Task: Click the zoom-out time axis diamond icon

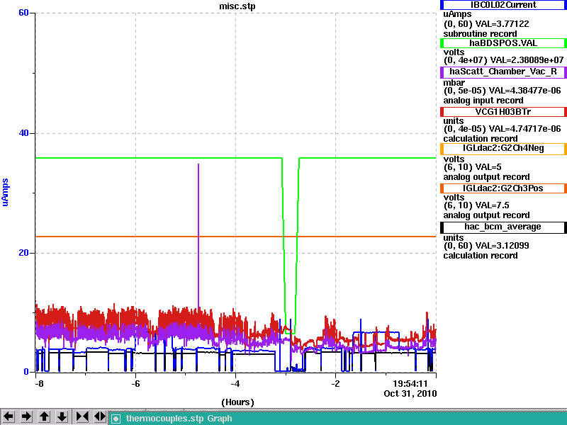Action: coord(100,416)
